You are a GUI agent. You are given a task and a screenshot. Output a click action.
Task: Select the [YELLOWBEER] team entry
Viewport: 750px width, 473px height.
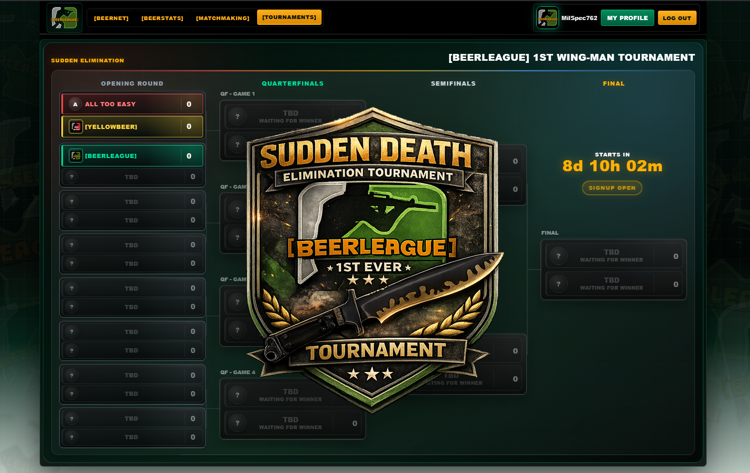(132, 127)
